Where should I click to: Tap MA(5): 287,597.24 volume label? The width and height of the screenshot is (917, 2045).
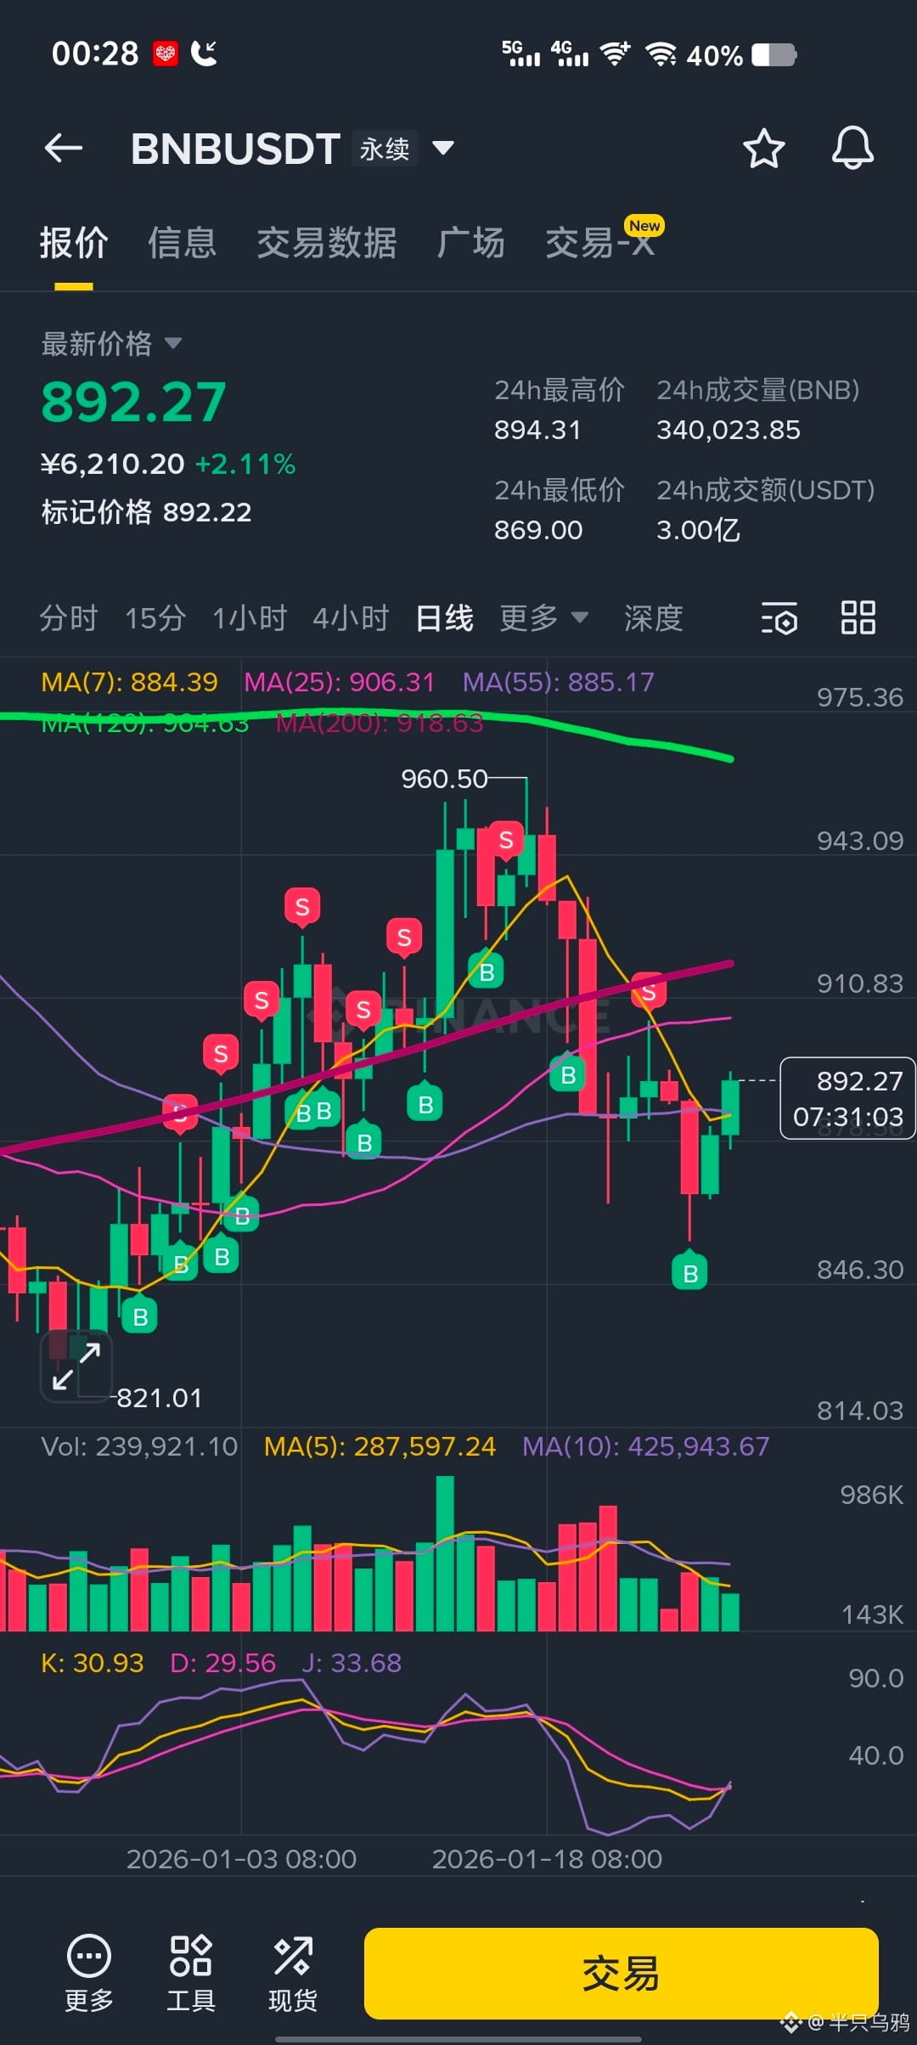380,1446
